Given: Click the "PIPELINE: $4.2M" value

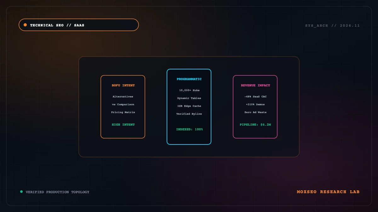Looking at the screenshot, I should tap(255, 125).
